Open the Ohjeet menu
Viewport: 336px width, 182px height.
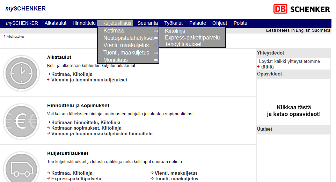pyautogui.click(x=220, y=23)
